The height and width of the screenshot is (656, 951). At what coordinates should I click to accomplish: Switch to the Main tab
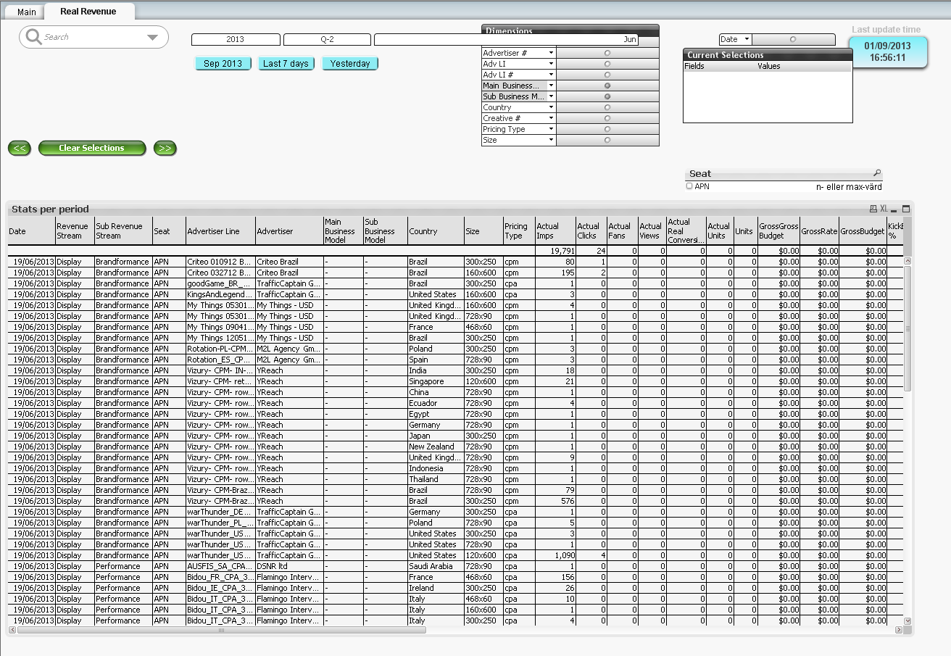click(x=27, y=12)
